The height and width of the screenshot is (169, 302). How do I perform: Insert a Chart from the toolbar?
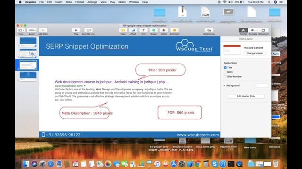pyautogui.click(x=133, y=30)
